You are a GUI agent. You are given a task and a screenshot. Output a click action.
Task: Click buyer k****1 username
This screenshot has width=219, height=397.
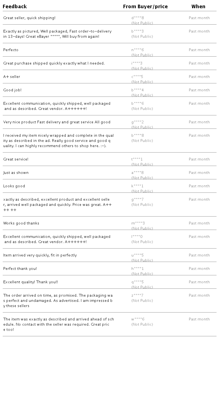(x=137, y=186)
